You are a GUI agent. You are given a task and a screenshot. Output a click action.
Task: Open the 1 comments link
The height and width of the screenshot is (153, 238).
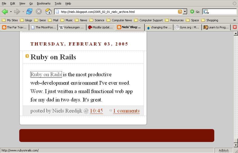(x=126, y=111)
